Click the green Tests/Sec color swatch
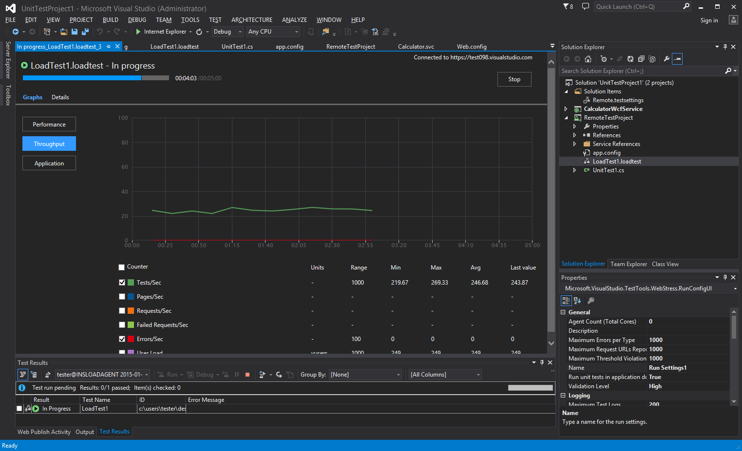Viewport: 742px width, 451px height. [131, 282]
